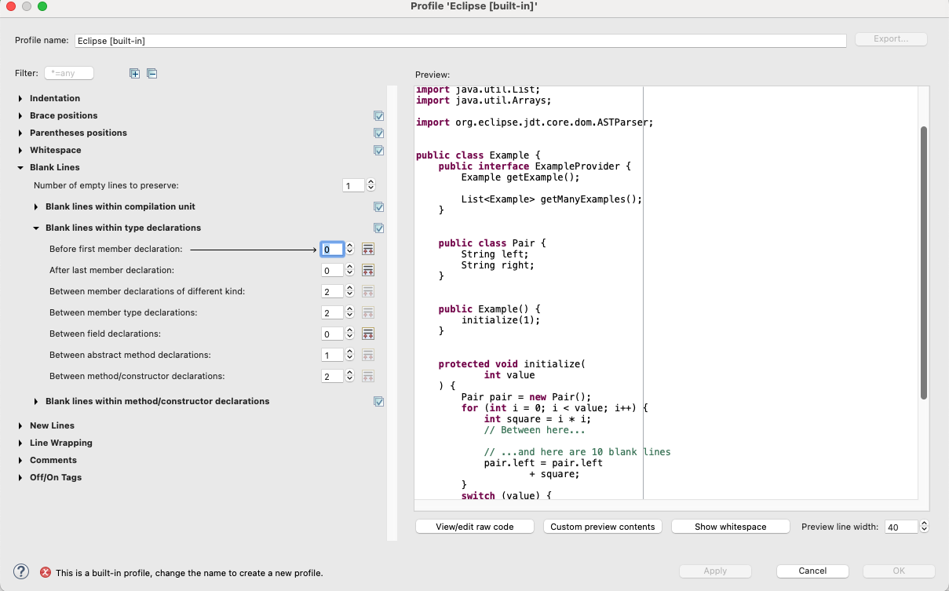
Task: Adjust the After last member declaration stepper
Action: coord(350,270)
